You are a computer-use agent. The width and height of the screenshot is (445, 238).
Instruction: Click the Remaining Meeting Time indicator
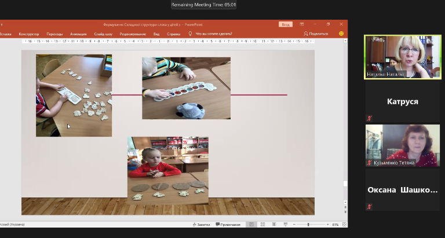coord(203,5)
